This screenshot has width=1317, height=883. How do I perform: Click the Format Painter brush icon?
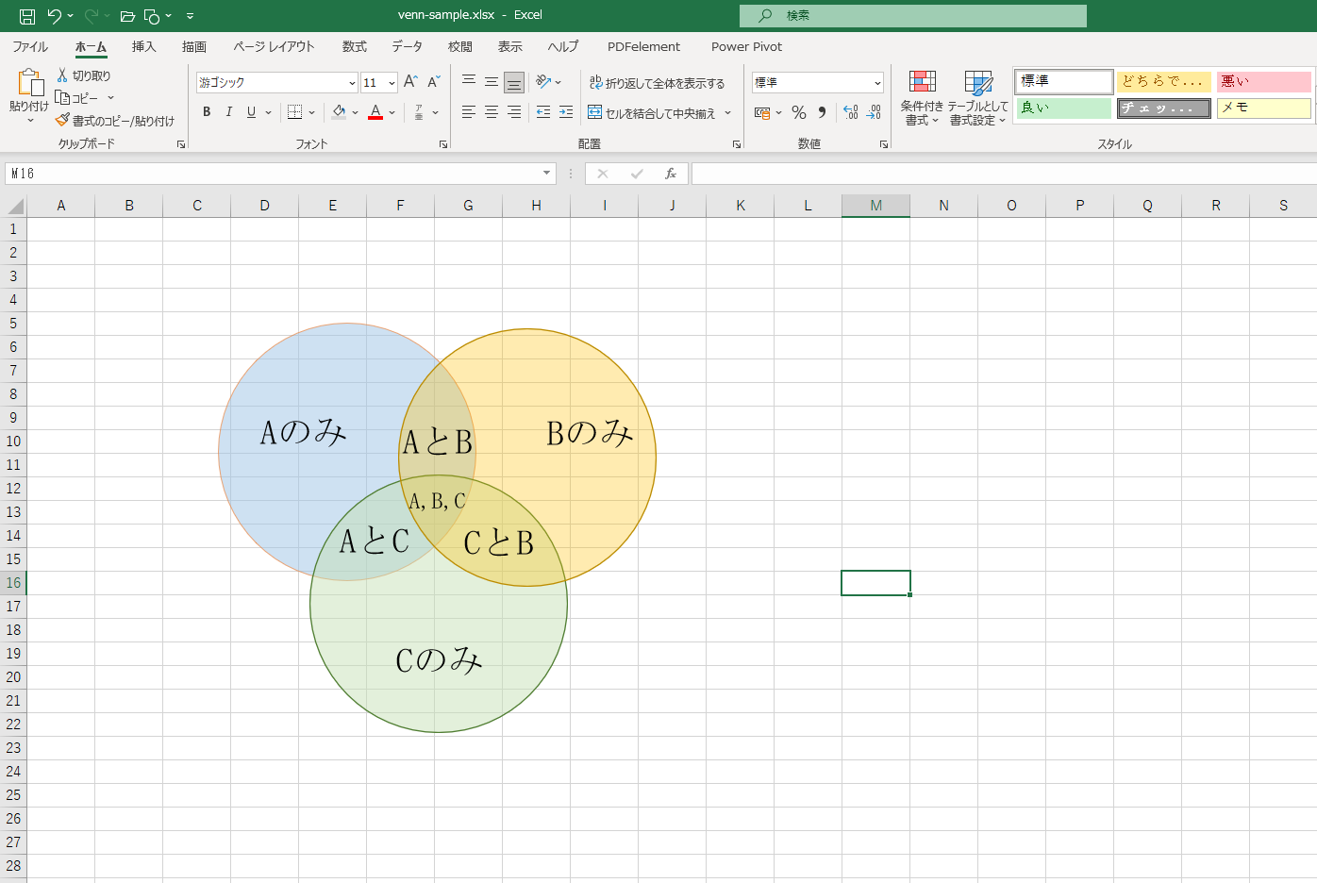click(62, 121)
